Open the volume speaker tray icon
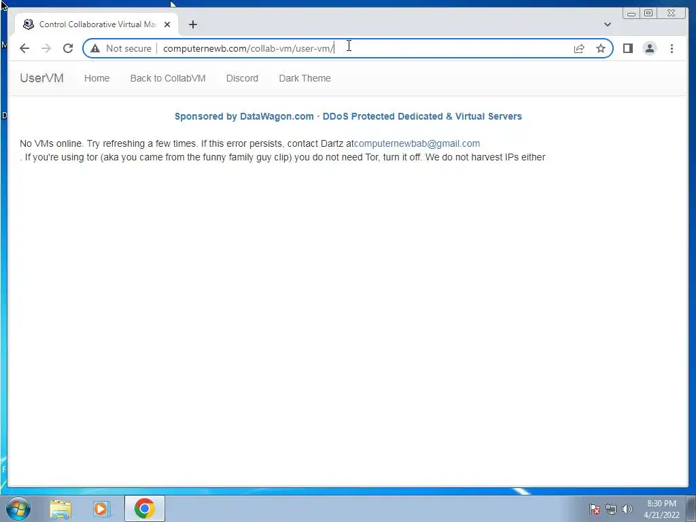This screenshot has height=522, width=696. (x=627, y=509)
